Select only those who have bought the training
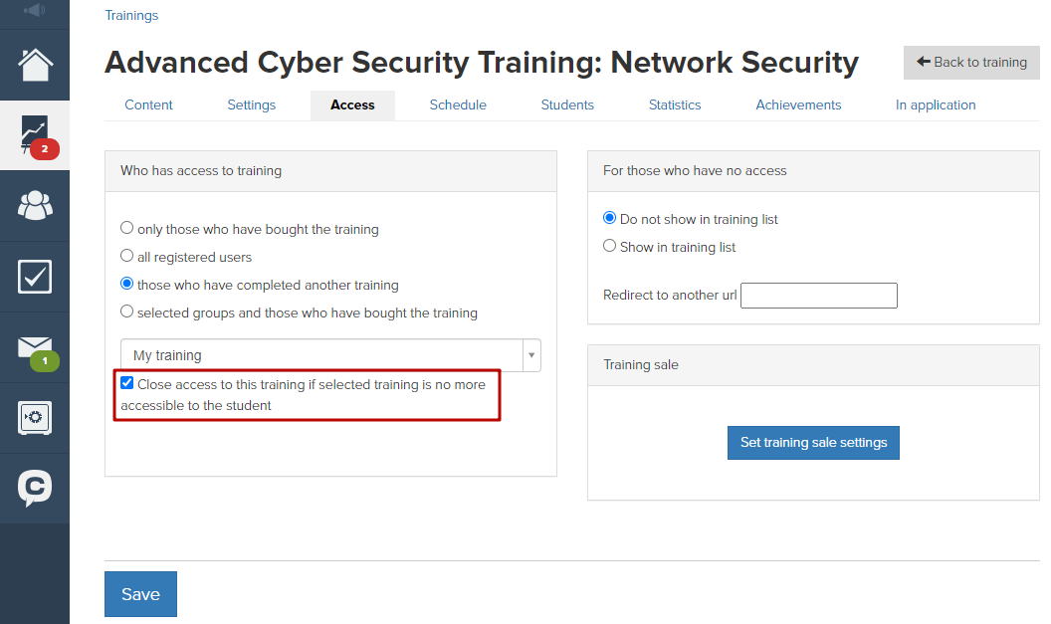Screen dimensions: 1051x624 tap(126, 228)
